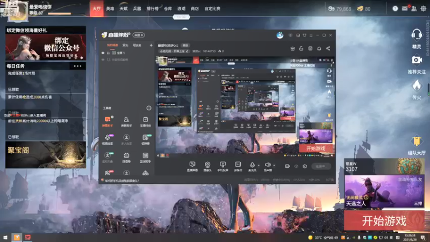Expand microphone options arrow
The height and width of the screenshot is (242, 430).
259,166
